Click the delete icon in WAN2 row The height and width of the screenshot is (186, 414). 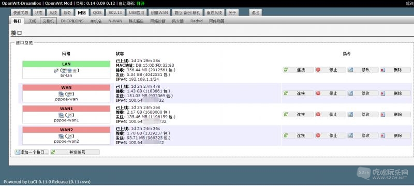[383, 135]
